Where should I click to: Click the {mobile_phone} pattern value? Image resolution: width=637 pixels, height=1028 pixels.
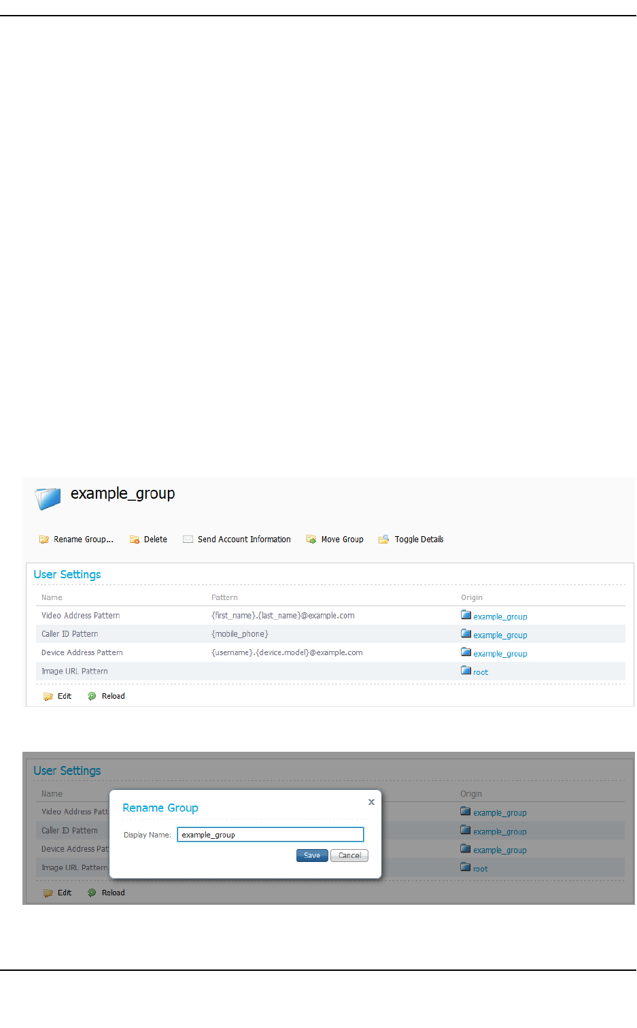pos(240,634)
